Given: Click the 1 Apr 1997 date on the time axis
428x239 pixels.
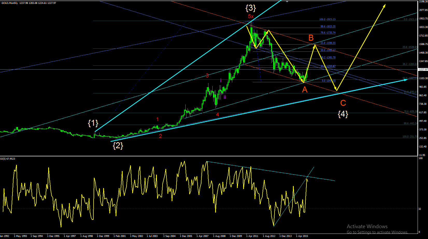Looking at the screenshot, I should (x=70, y=236).
